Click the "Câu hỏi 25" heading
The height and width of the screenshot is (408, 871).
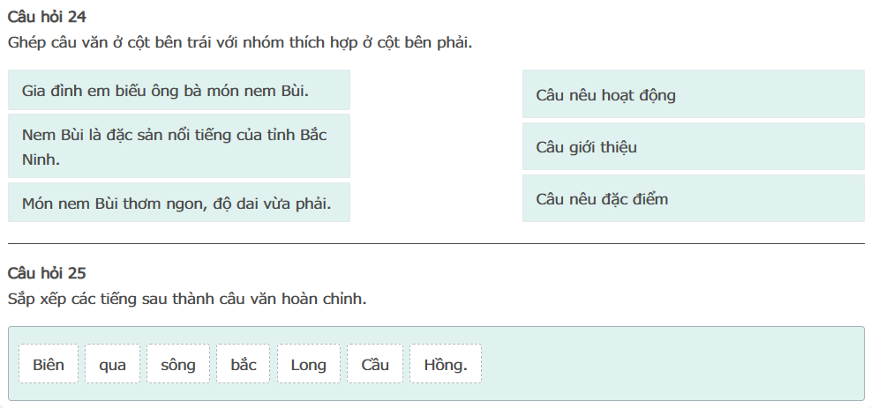pyautogui.click(x=46, y=273)
